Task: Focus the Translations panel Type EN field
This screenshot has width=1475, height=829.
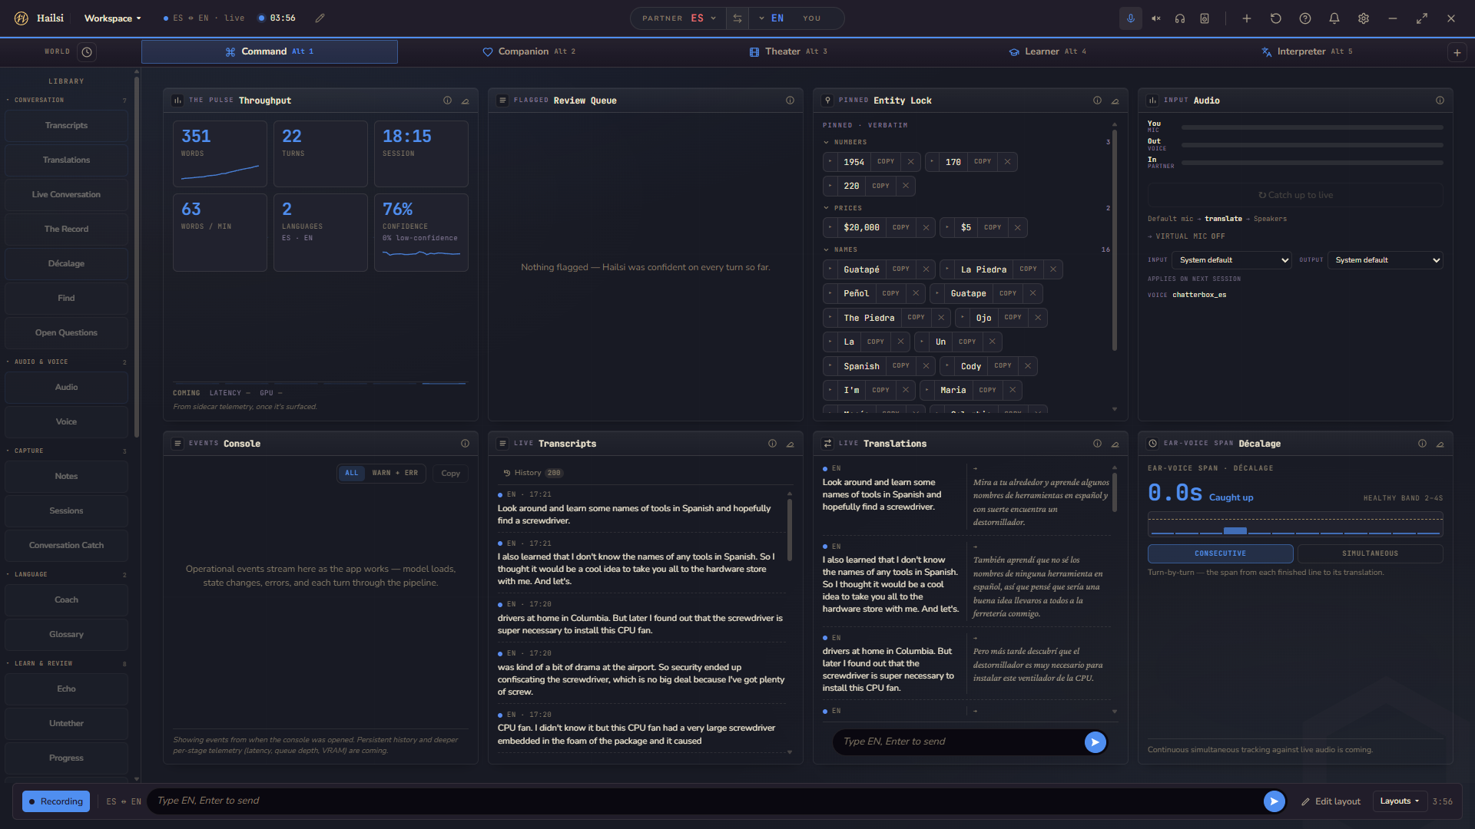Action: click(x=958, y=741)
